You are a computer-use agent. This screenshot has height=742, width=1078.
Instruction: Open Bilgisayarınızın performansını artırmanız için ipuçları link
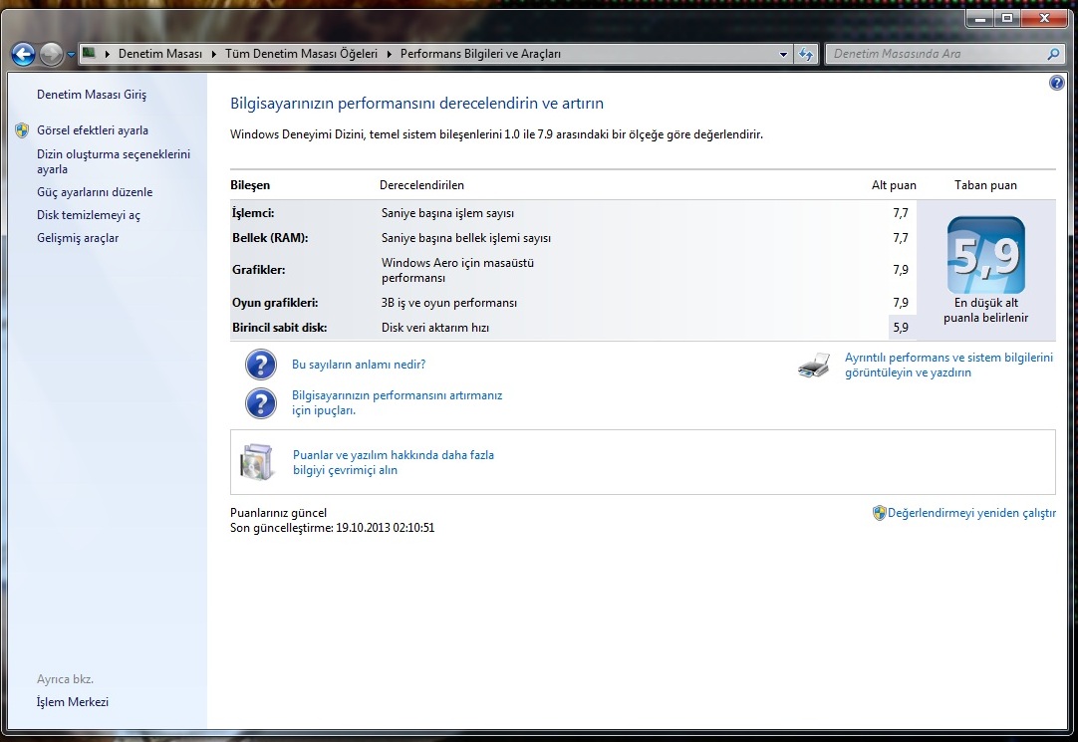(x=397, y=402)
